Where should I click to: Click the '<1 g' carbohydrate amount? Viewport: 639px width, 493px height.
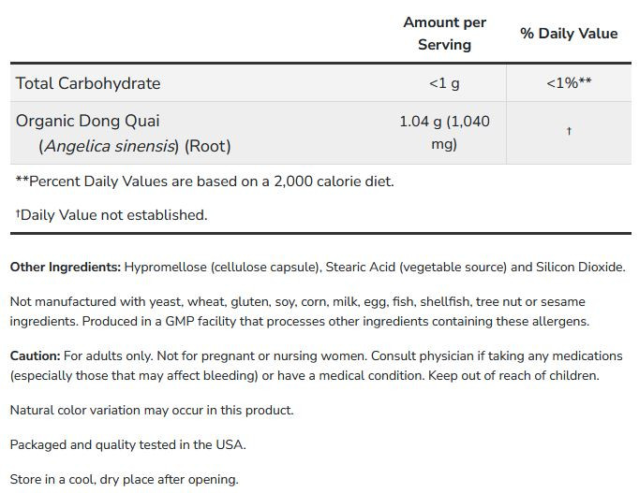point(444,83)
